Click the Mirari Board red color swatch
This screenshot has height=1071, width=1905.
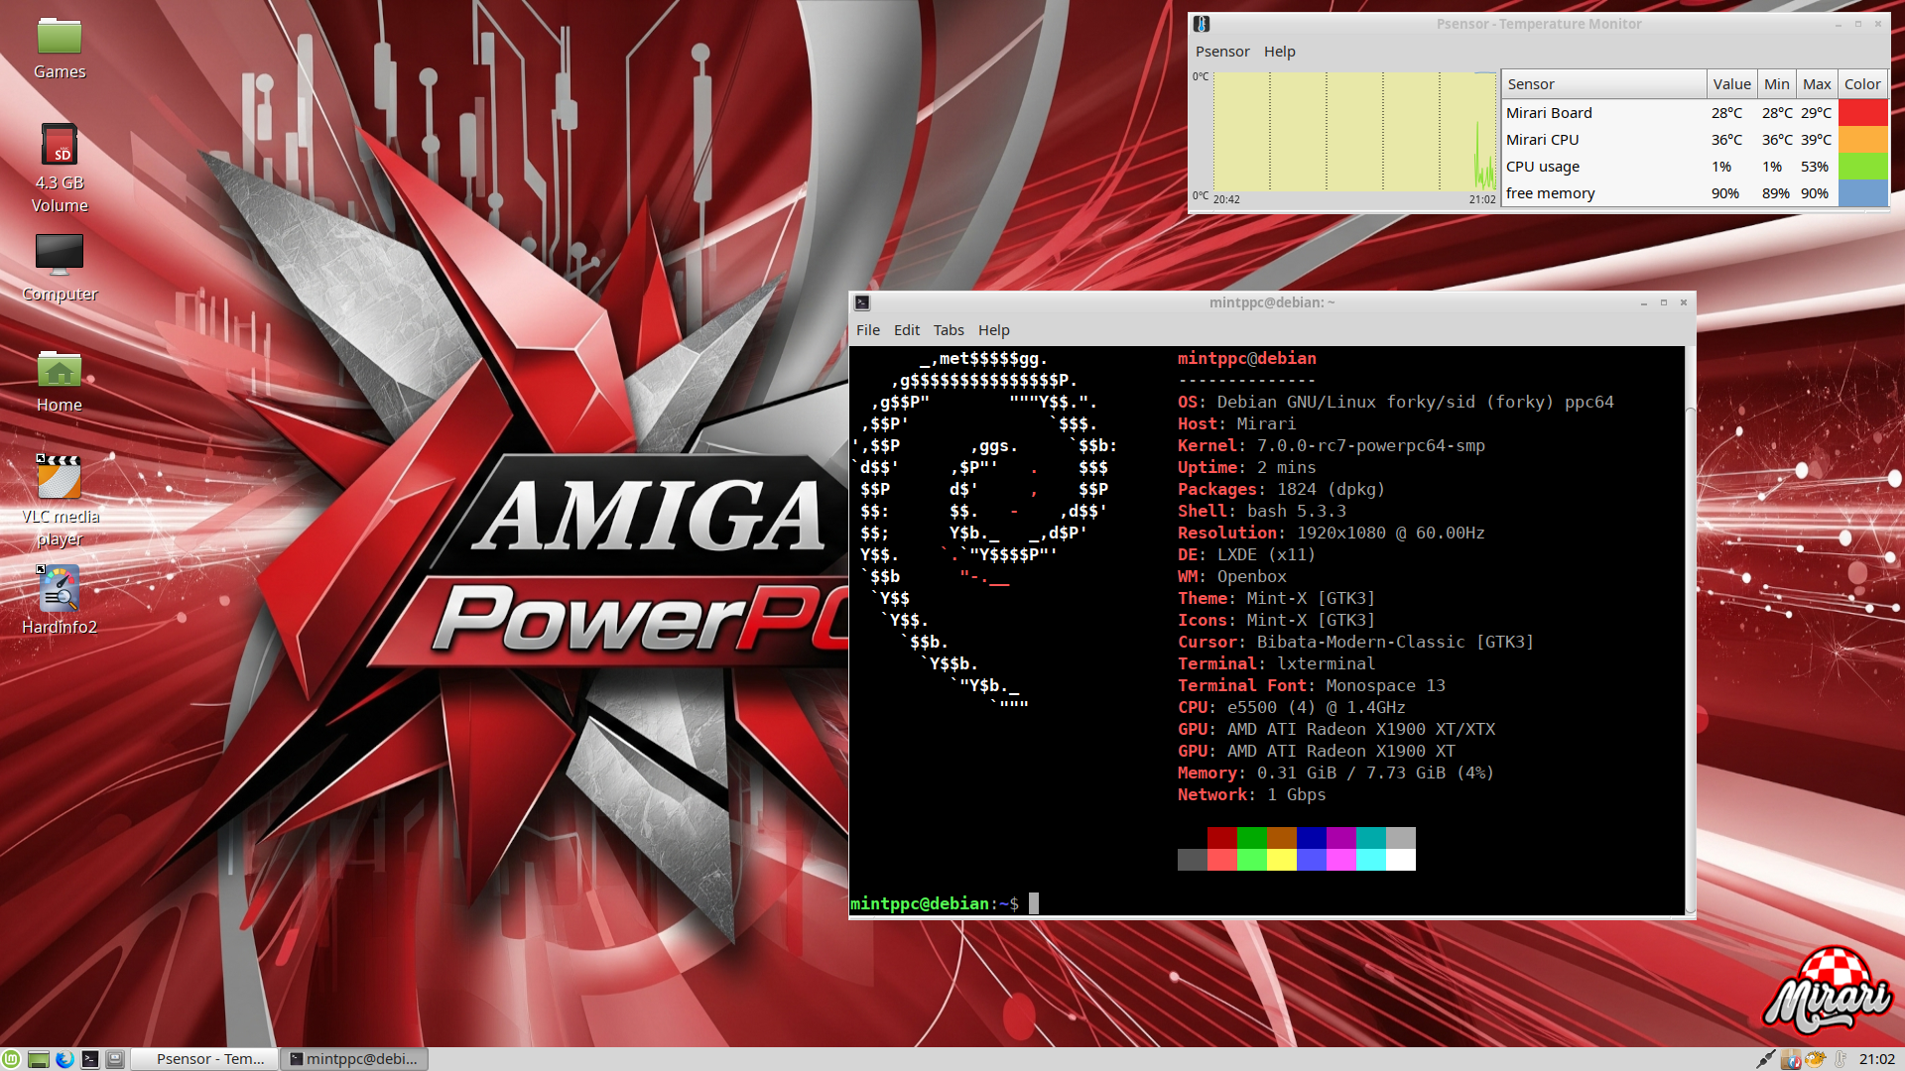1862,113
